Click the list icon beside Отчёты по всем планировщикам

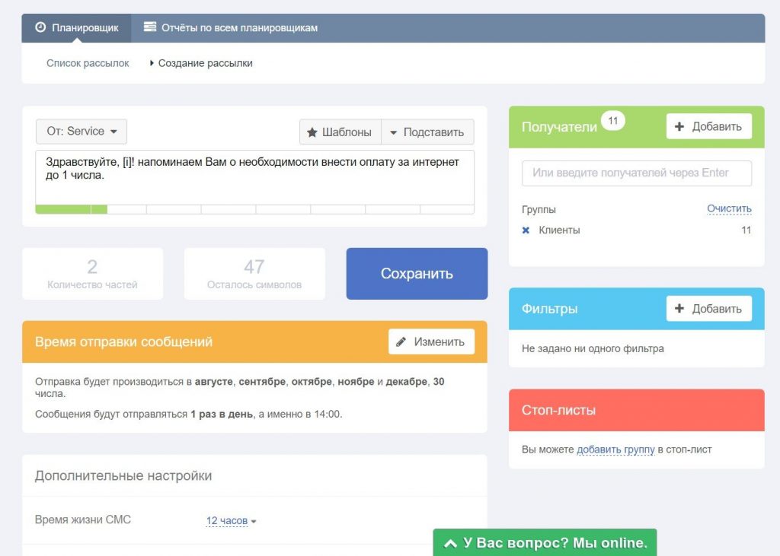point(150,28)
